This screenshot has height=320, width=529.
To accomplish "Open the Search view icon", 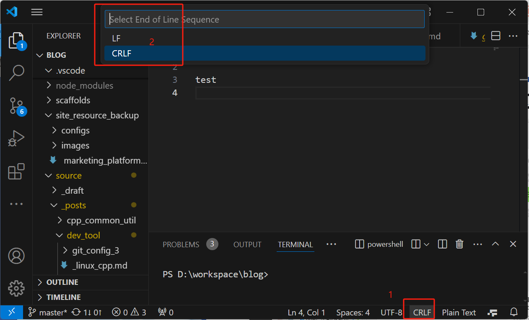I will (16, 72).
